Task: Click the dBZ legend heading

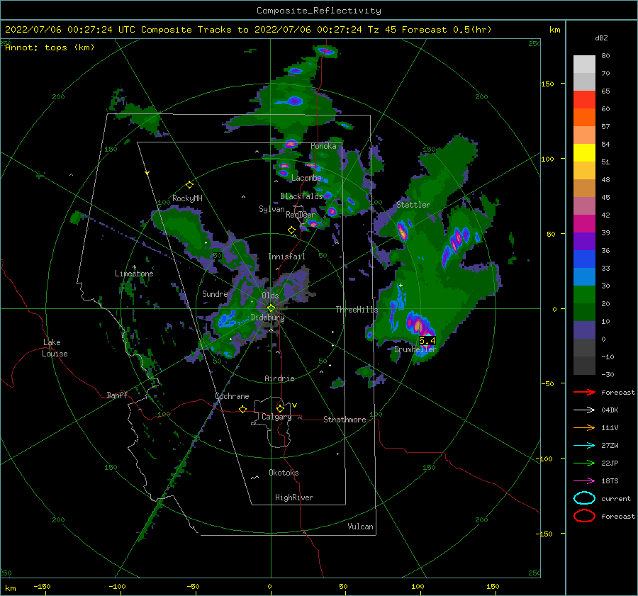Action: pos(601,38)
